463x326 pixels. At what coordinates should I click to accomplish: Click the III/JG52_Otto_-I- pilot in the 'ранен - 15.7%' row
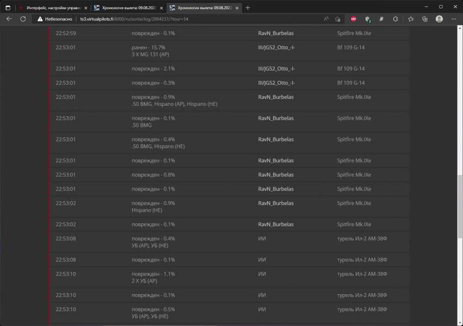click(x=276, y=48)
